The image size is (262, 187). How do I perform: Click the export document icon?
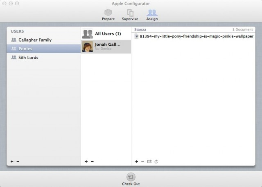(149, 162)
